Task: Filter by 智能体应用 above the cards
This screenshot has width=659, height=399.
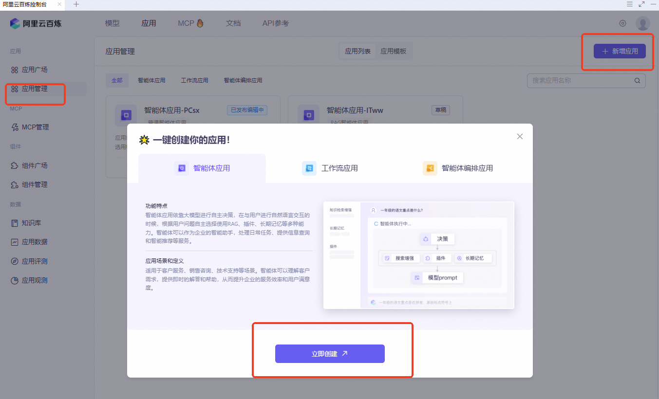Action: pyautogui.click(x=151, y=81)
